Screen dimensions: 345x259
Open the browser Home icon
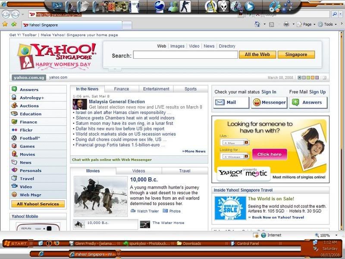pyautogui.click(x=257, y=24)
